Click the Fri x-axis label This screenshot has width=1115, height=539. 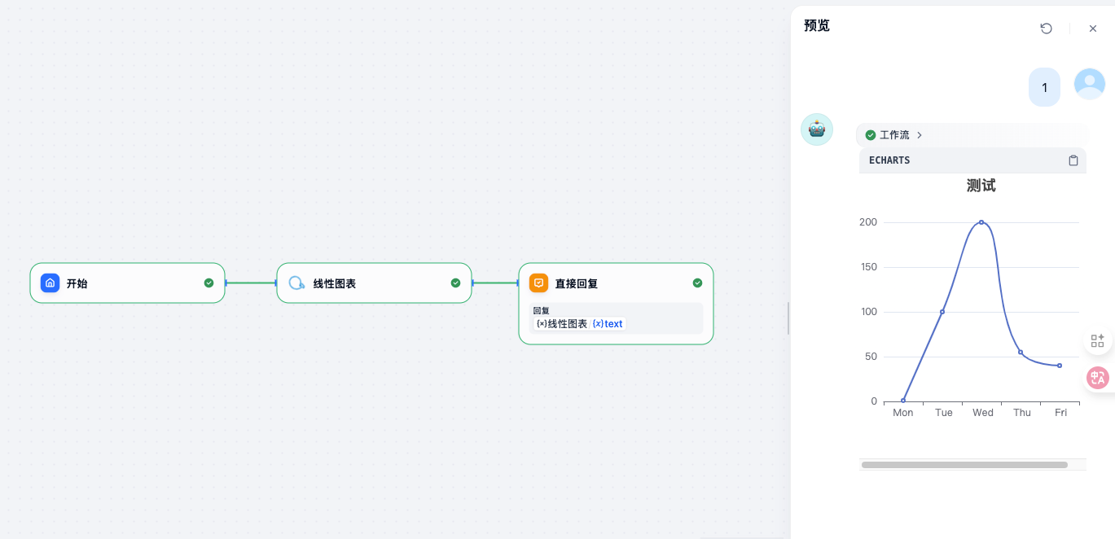click(x=1060, y=413)
